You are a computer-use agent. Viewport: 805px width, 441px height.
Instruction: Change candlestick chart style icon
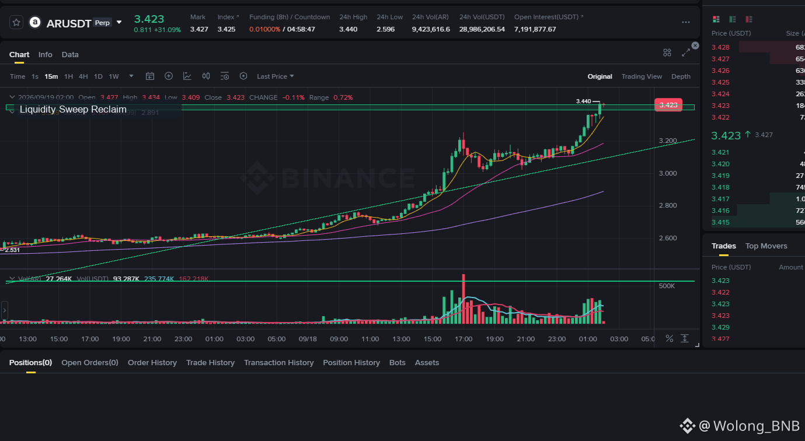coord(206,76)
